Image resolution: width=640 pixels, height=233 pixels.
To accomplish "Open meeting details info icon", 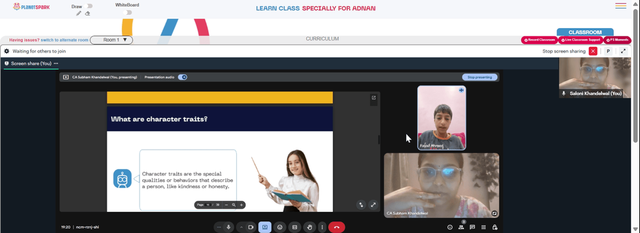I will tap(450, 227).
